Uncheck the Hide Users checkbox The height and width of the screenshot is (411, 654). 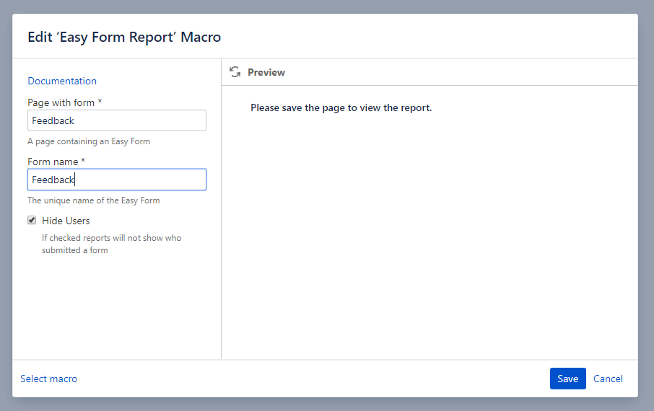32,220
